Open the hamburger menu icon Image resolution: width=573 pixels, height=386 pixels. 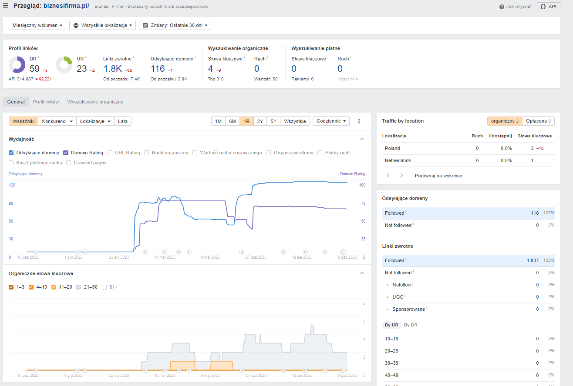coord(6,6)
